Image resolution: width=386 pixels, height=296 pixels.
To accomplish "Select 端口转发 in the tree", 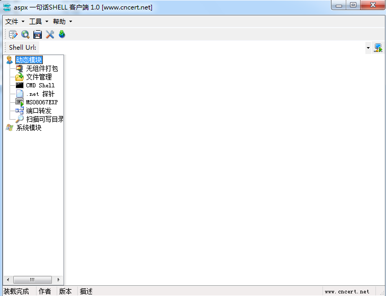I will tap(39, 111).
